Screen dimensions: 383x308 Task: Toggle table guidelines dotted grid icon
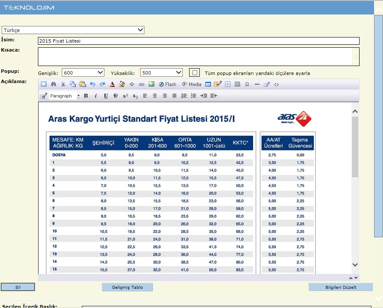(227, 84)
